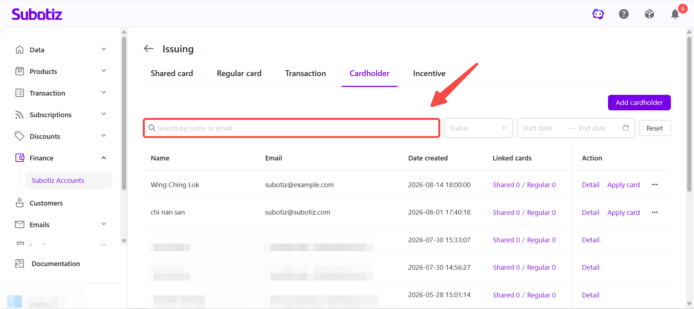Click the Subscriptions feed icon
This screenshot has height=309, width=694.
tap(20, 115)
